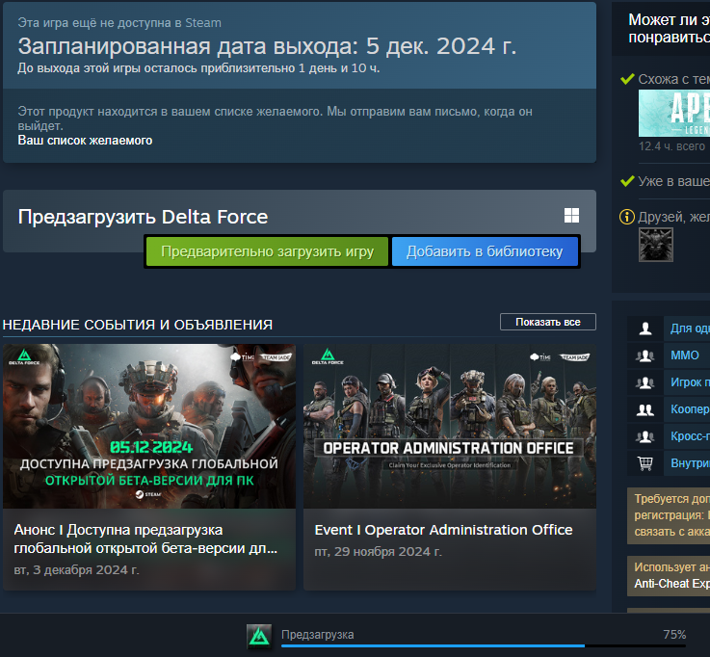Click the single-player category icon
The height and width of the screenshot is (657, 710).
pyautogui.click(x=645, y=328)
